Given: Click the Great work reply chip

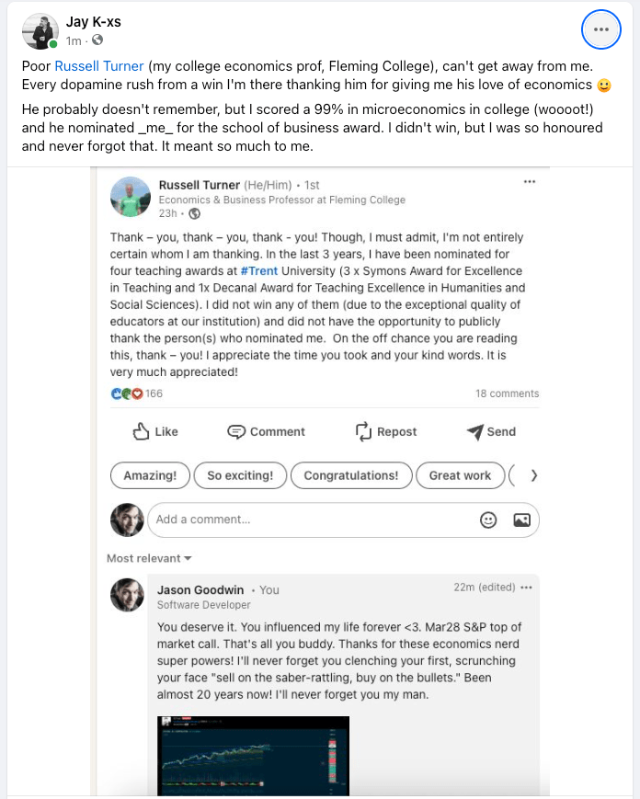Looking at the screenshot, I should [460, 475].
